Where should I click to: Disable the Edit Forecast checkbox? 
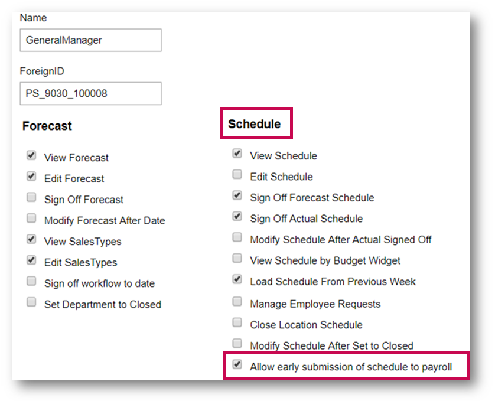pos(31,177)
